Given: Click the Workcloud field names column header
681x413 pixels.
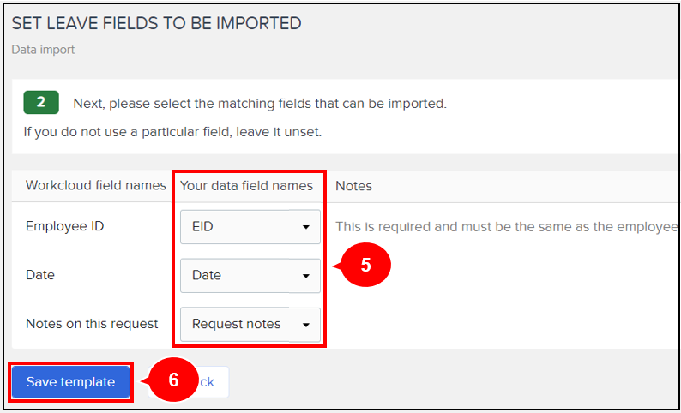Looking at the screenshot, I should 96,185.
